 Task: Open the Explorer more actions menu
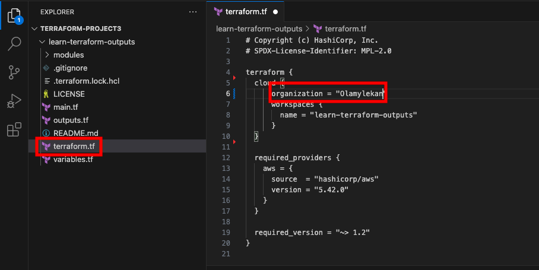(193, 12)
